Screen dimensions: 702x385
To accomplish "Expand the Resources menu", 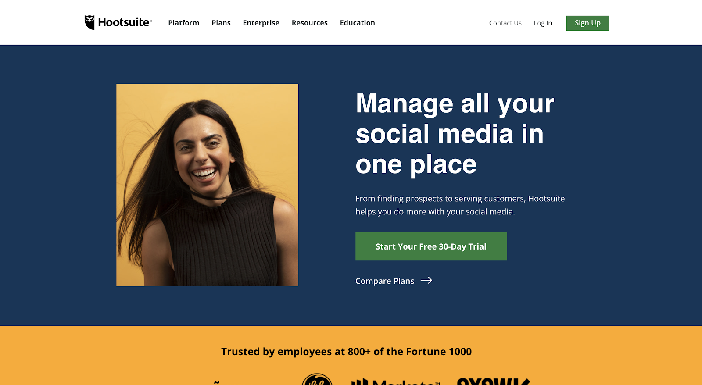I will tap(310, 23).
